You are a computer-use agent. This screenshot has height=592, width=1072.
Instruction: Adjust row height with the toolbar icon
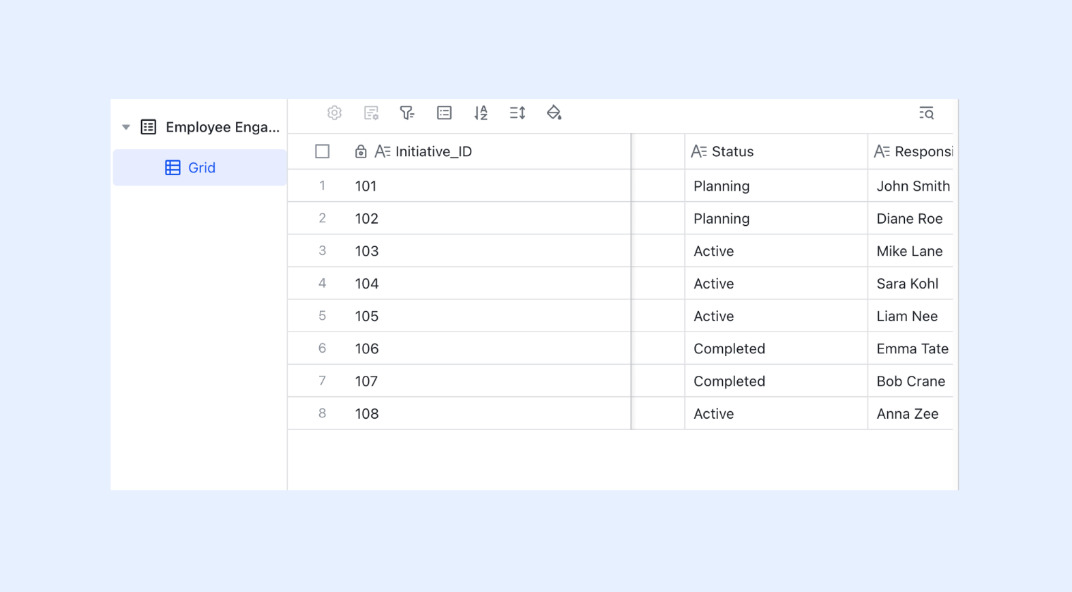(518, 113)
